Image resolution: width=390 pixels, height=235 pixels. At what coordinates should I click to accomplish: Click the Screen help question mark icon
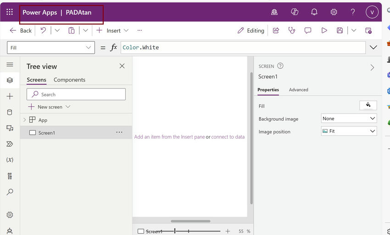[x=280, y=66]
